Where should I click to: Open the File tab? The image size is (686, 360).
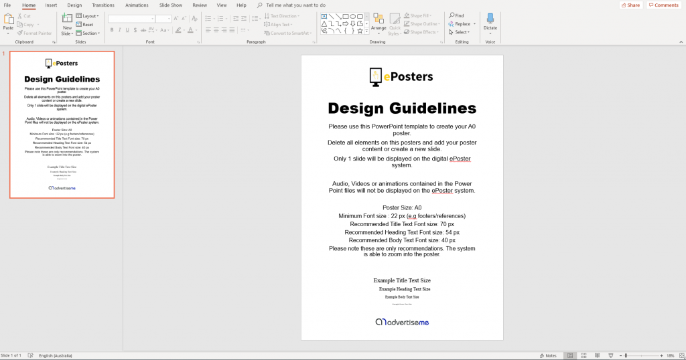coord(7,5)
